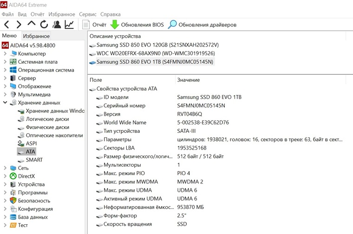Select Samsung SSD 860 EVO 1TB device

coord(151,62)
